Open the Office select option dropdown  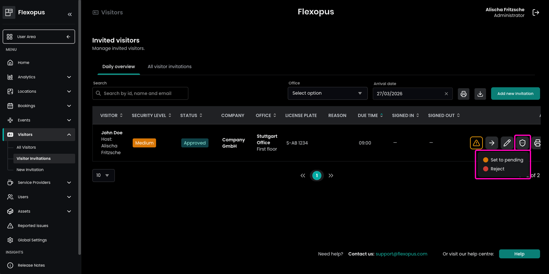tap(327, 93)
